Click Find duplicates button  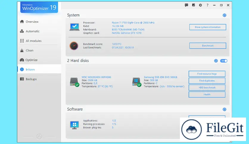coord(207,81)
